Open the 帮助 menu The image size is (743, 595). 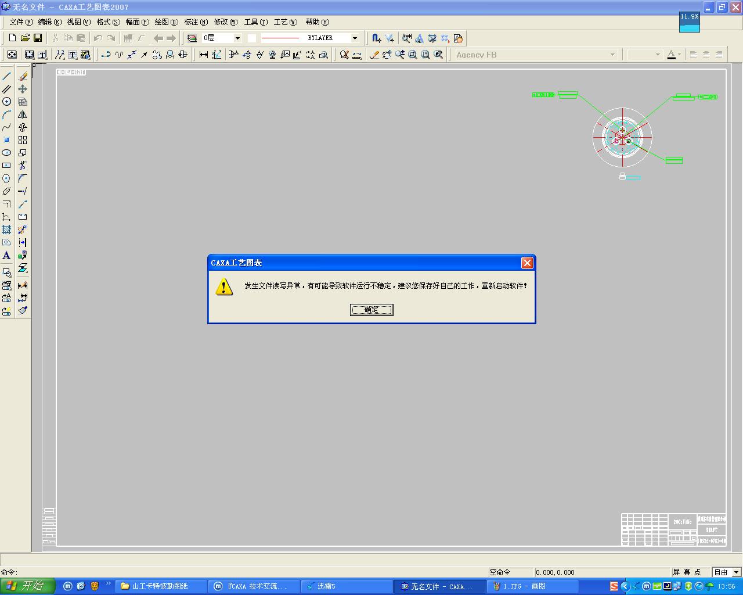coord(317,22)
